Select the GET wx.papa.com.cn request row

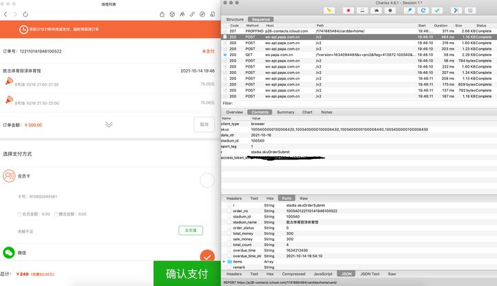359,55
